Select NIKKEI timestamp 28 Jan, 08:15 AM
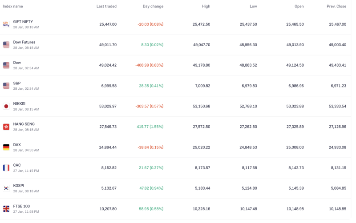The image size is (356, 223). coord(26,109)
